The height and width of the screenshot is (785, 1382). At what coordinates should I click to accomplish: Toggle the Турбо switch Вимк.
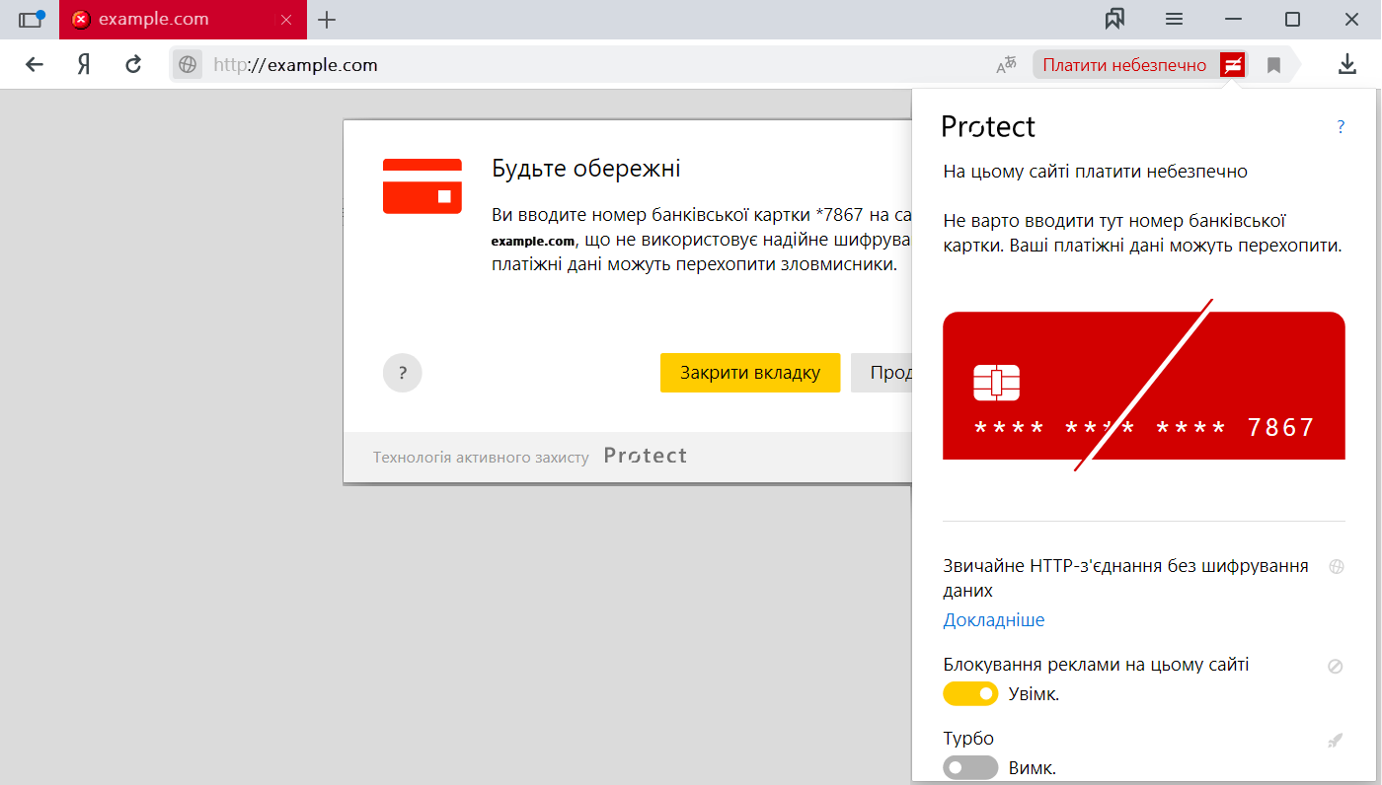click(970, 768)
